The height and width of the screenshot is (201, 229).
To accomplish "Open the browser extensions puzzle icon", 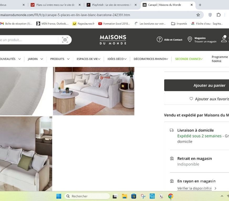I will 218,15.
